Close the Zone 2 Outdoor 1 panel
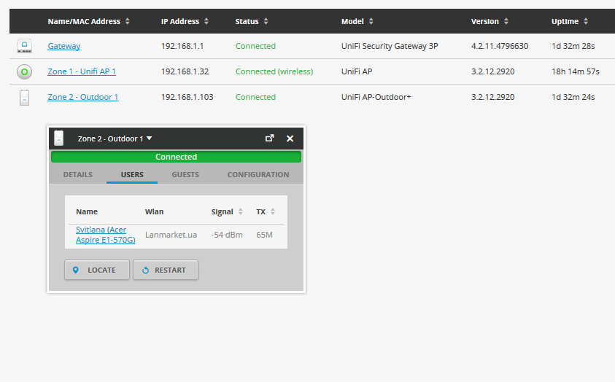The width and height of the screenshot is (615, 382). click(x=290, y=139)
